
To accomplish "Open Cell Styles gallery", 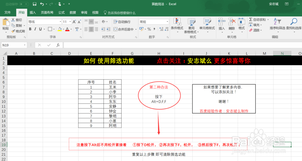I will click(207, 25).
